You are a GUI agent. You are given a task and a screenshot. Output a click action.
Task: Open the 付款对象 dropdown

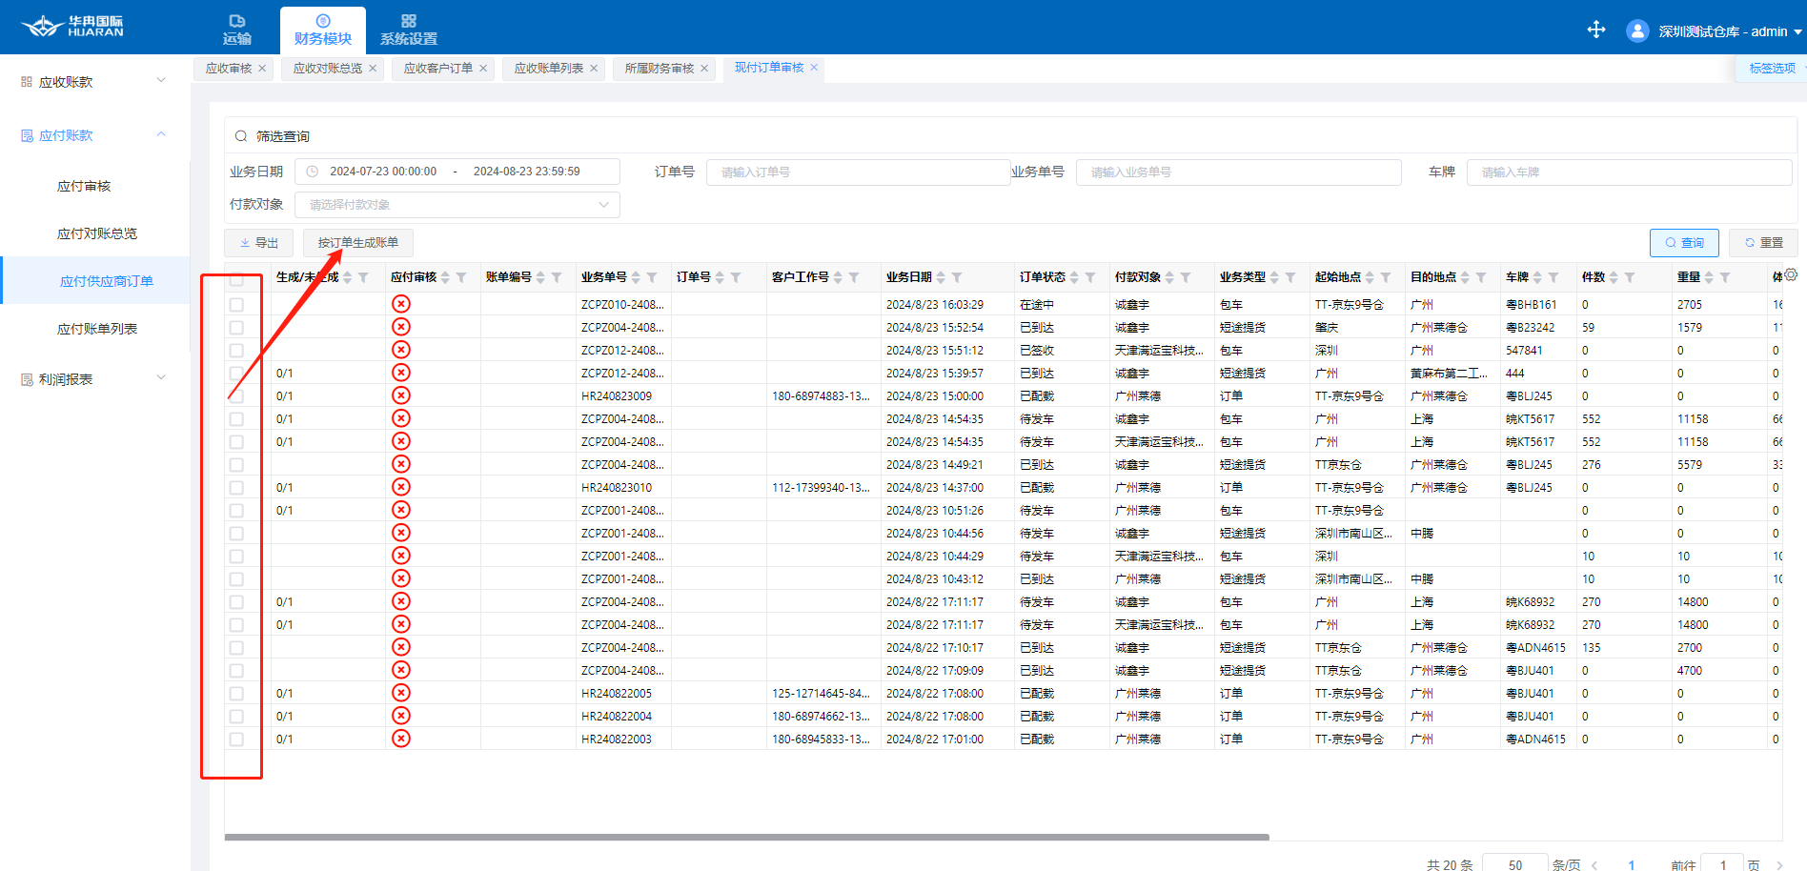457,205
